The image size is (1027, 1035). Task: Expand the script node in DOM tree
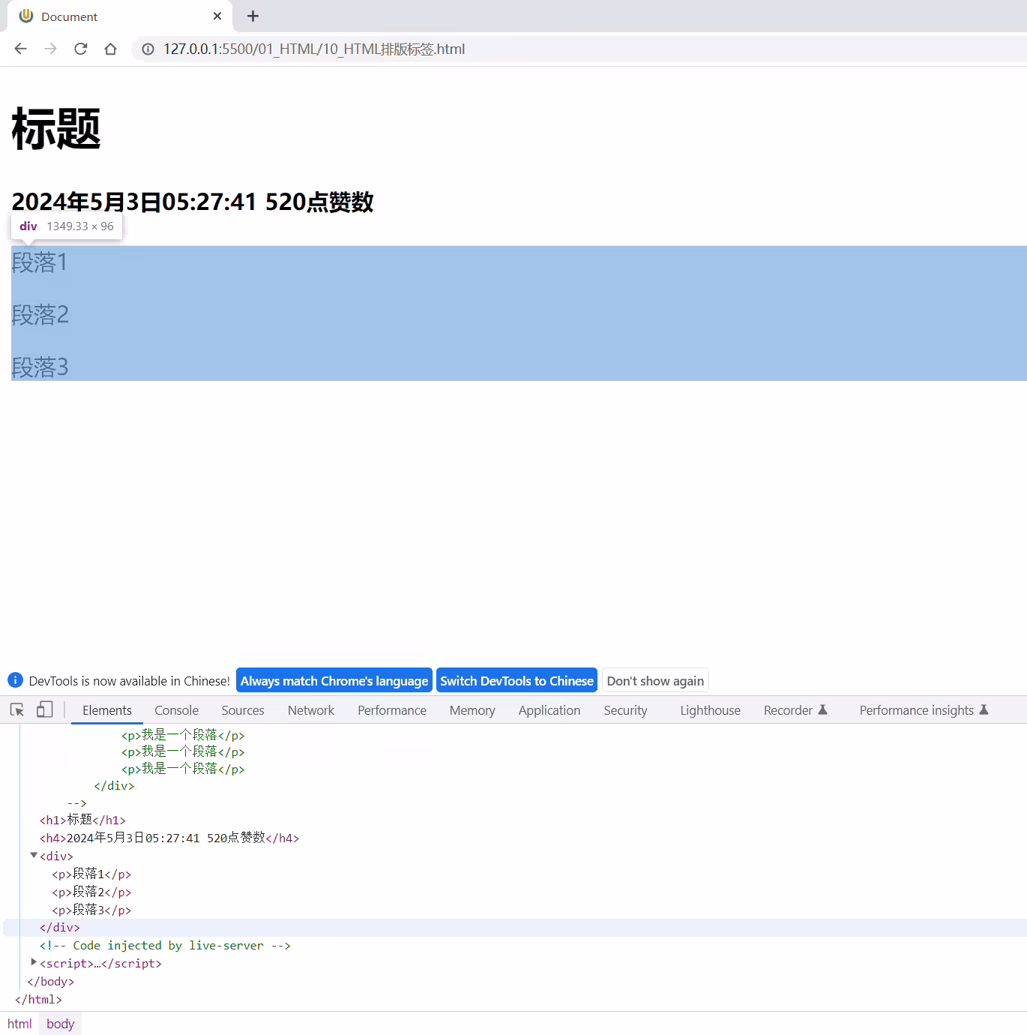[34, 962]
